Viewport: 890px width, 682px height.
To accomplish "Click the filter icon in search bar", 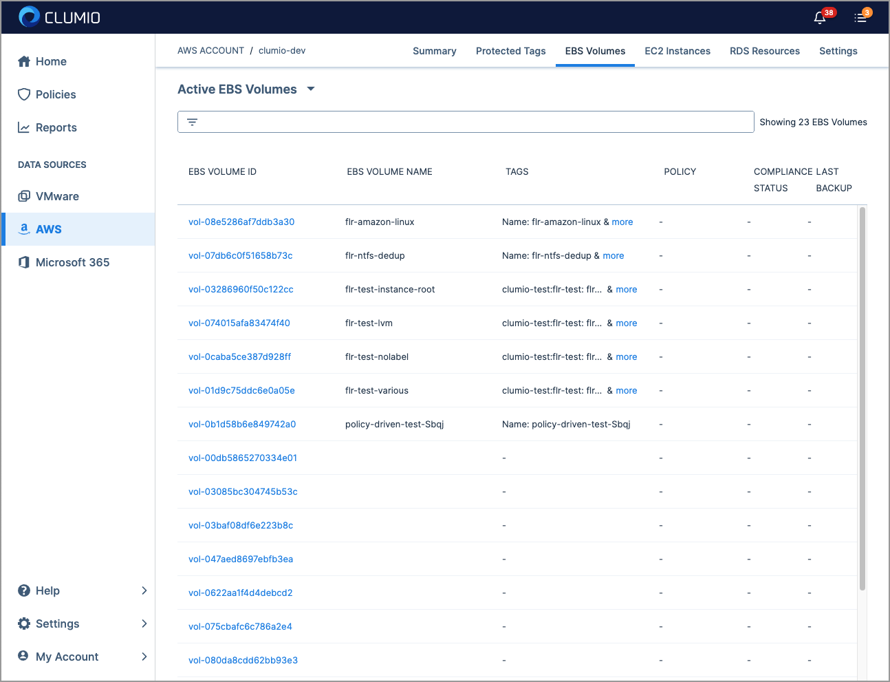I will tap(193, 122).
